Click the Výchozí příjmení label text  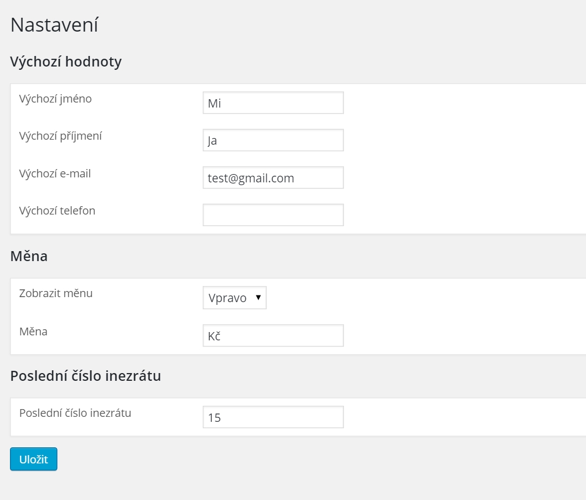pyautogui.click(x=60, y=136)
